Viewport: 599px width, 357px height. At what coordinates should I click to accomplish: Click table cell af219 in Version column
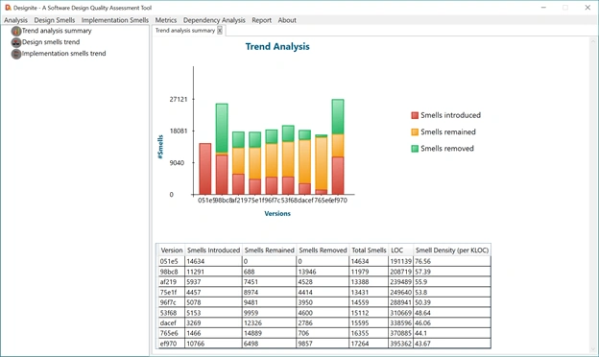tap(172, 282)
